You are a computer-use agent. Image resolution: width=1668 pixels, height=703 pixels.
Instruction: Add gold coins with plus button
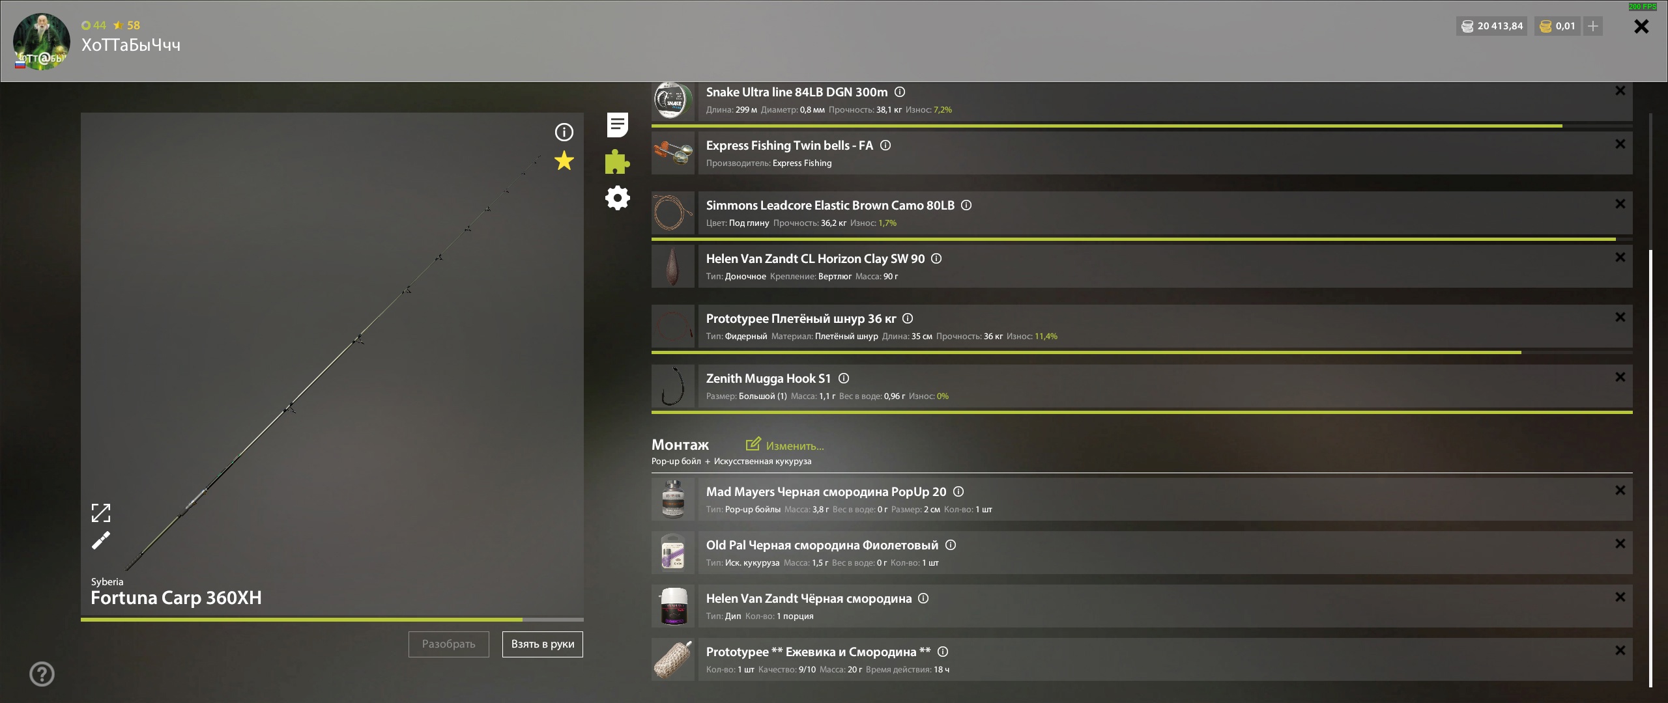[x=1593, y=26]
